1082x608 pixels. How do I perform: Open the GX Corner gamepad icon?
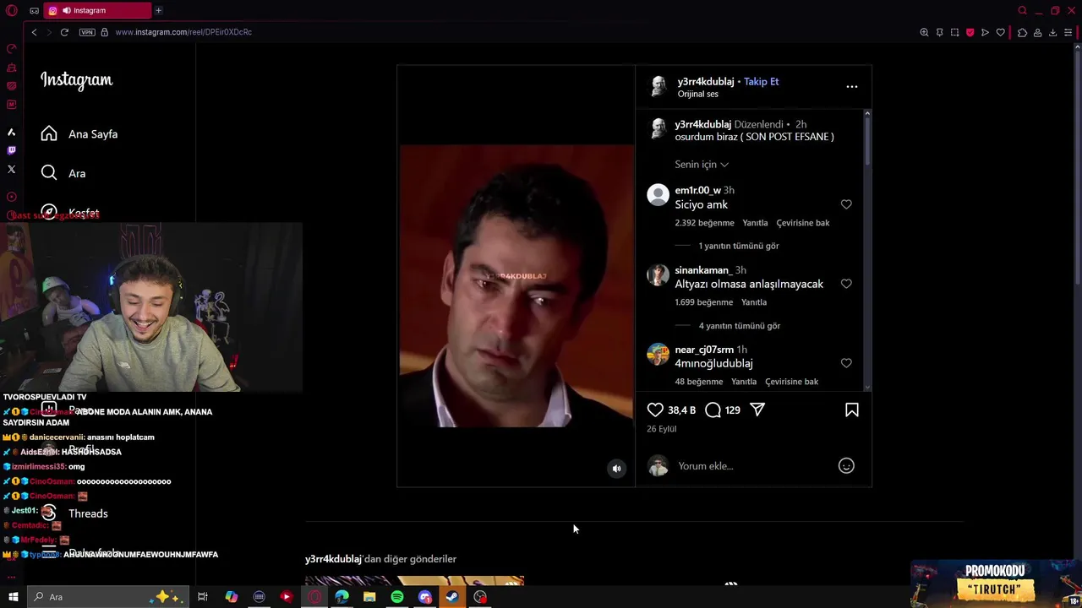34,11
